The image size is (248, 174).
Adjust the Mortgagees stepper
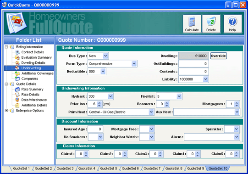click(x=237, y=104)
